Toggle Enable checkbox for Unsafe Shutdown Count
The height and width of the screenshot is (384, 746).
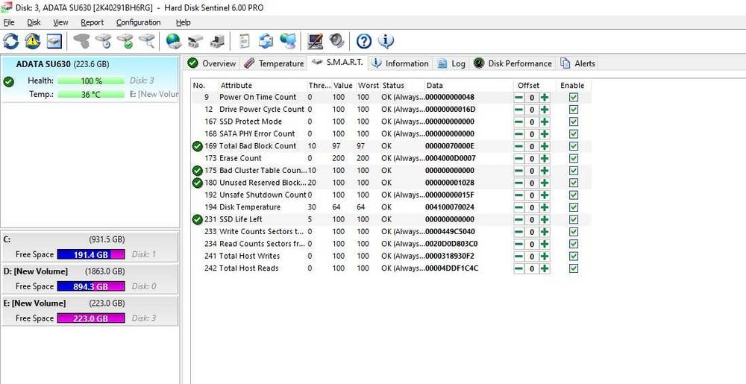point(574,195)
